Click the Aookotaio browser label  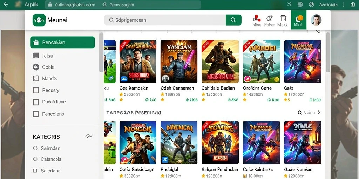tap(328, 5)
